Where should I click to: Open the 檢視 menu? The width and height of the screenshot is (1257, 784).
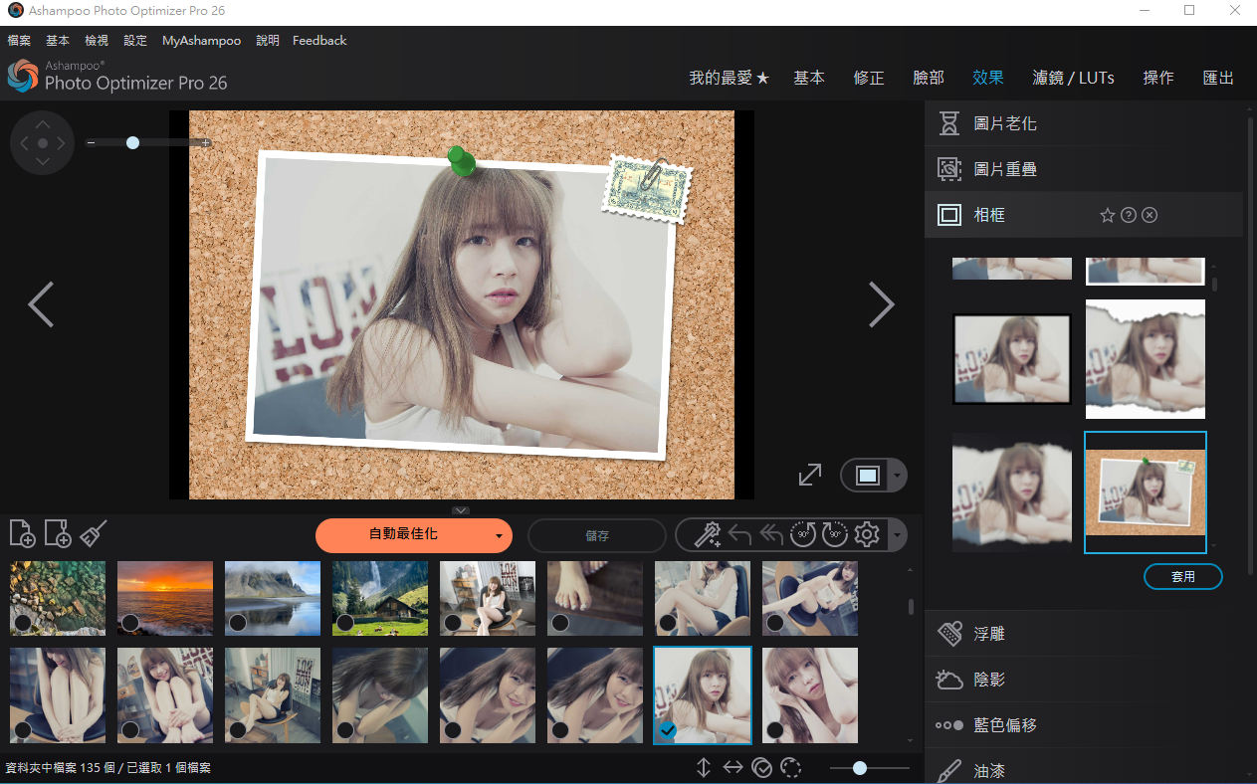(97, 41)
